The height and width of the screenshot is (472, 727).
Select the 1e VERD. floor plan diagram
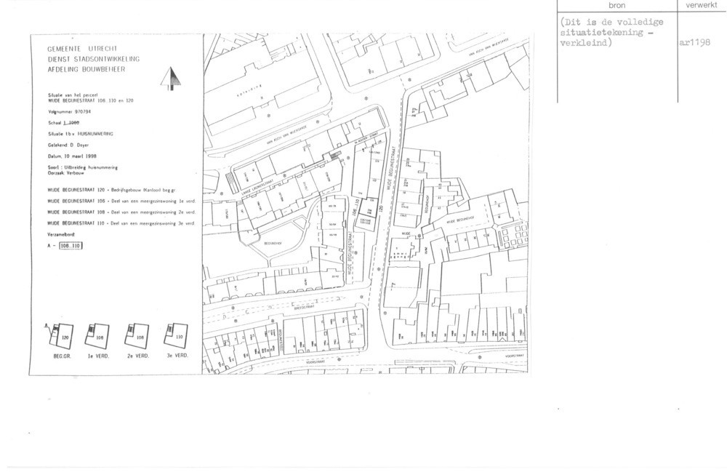pos(97,336)
